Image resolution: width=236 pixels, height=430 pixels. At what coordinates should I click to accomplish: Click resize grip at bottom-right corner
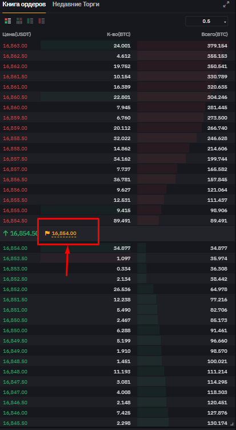pyautogui.click(x=233, y=424)
